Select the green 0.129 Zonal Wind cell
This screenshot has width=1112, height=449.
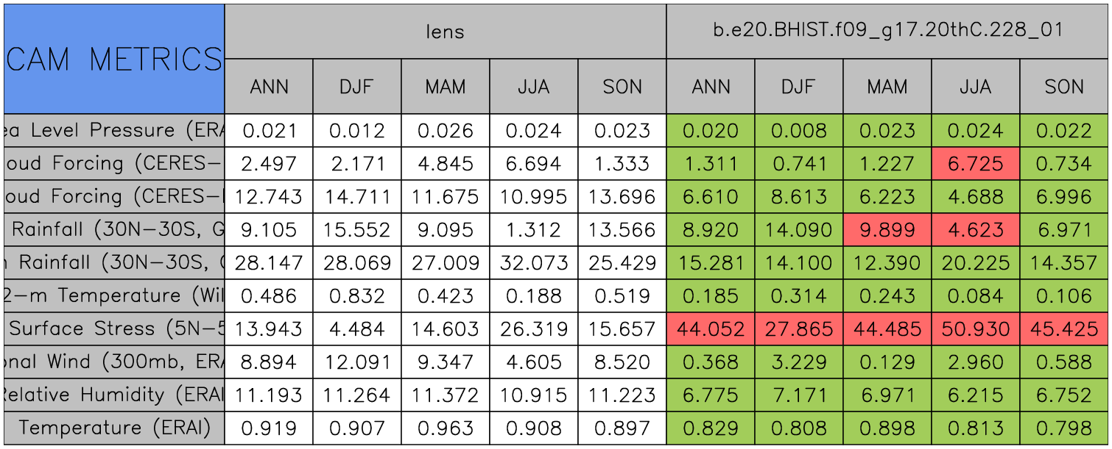pos(887,362)
